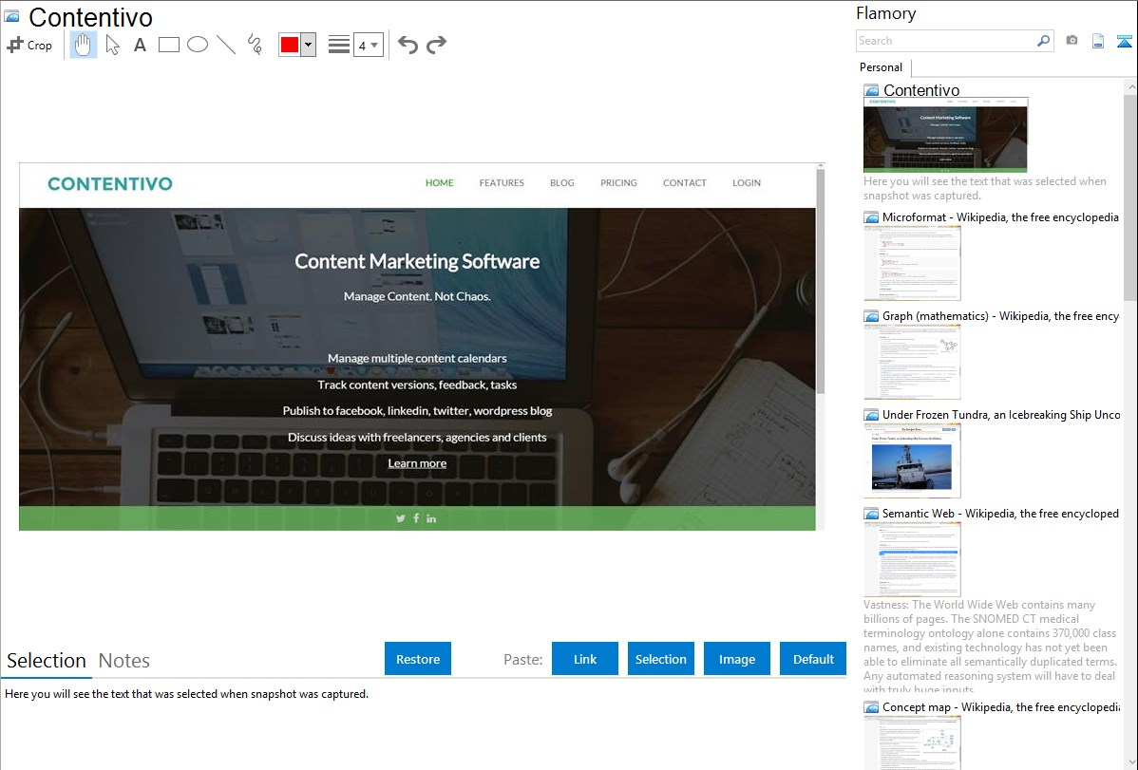Open the Microformat Wikipedia snapshot thumbnail
This screenshot has width=1138, height=770.
[x=912, y=263]
